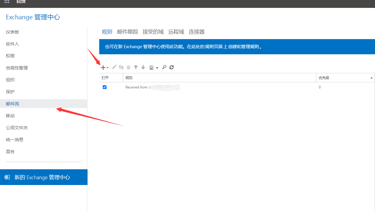Click the Exchange icon beside 新的 Exchange 管理中心

point(8,177)
